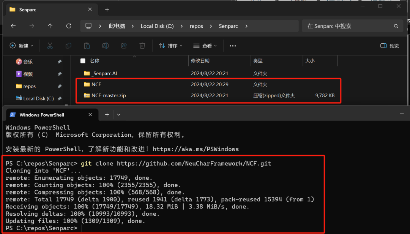
Task: Click the 9,782 KB size cell
Action: click(325, 95)
